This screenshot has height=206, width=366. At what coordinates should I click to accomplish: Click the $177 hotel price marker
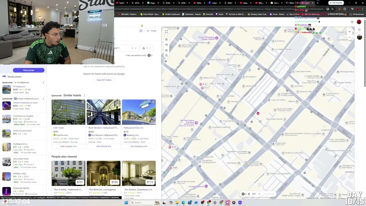pos(205,88)
